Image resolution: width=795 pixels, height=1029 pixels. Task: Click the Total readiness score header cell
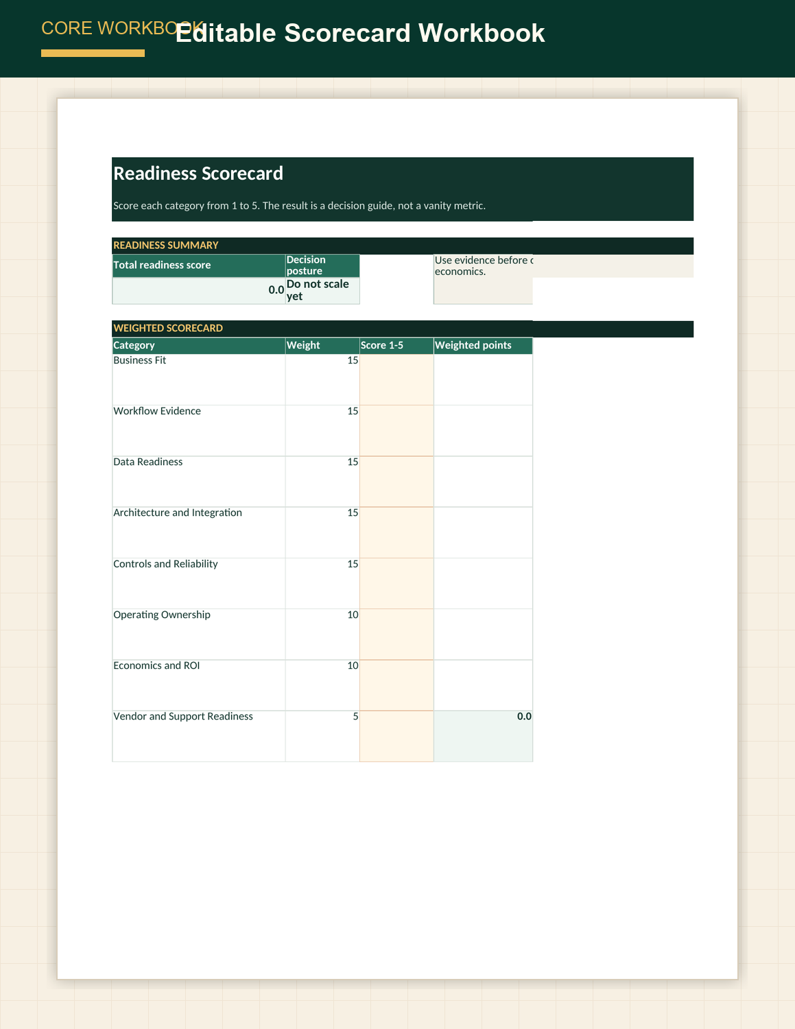(199, 265)
